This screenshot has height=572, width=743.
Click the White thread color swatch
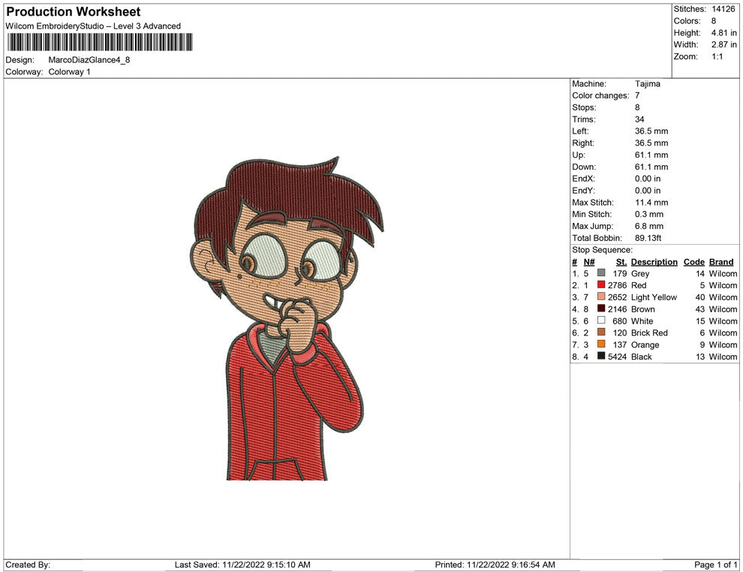click(x=601, y=321)
